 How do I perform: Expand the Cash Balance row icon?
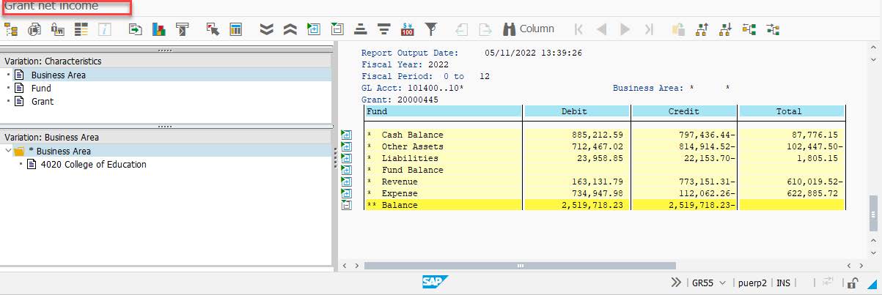(x=347, y=135)
